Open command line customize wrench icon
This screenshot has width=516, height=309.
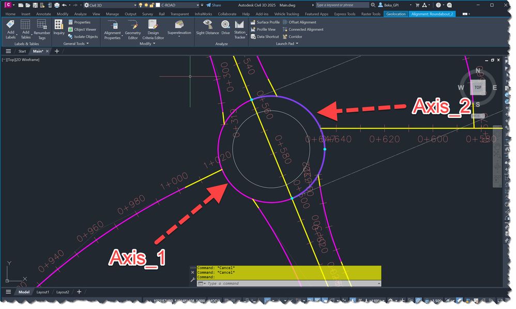[x=192, y=280]
